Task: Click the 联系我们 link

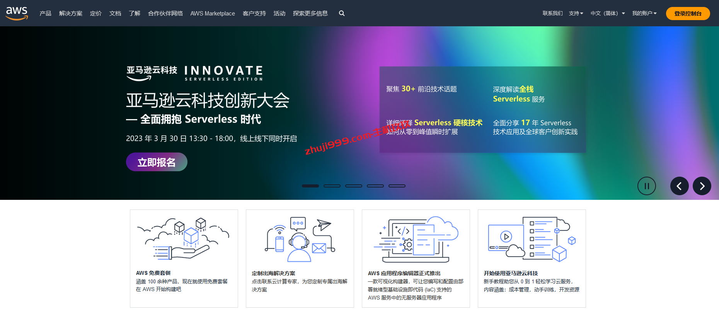Action: [552, 13]
